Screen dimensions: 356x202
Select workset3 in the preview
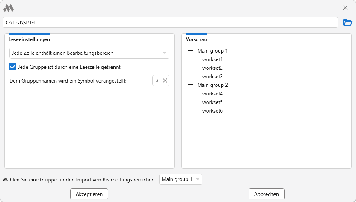click(212, 77)
